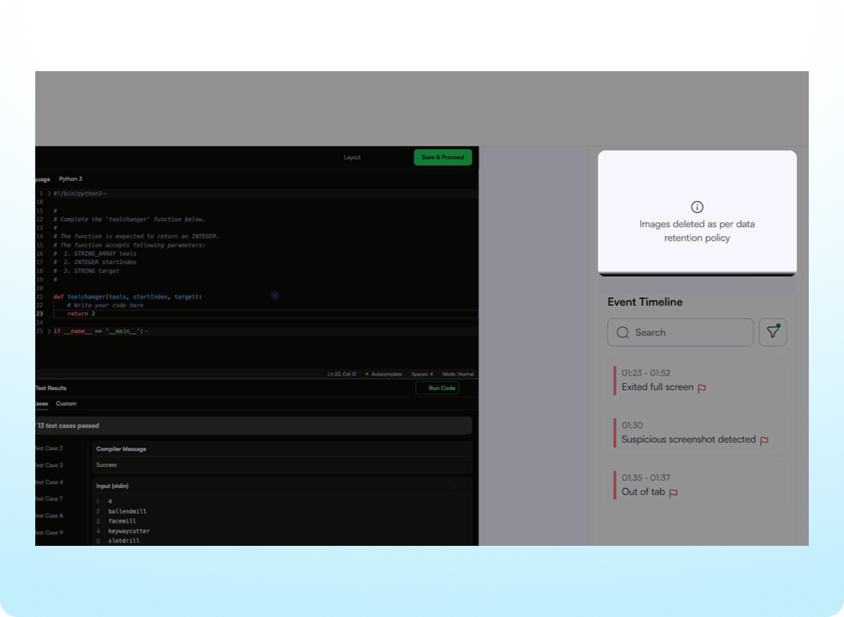
Task: Open the Exited full screen event
Action: 696,380
